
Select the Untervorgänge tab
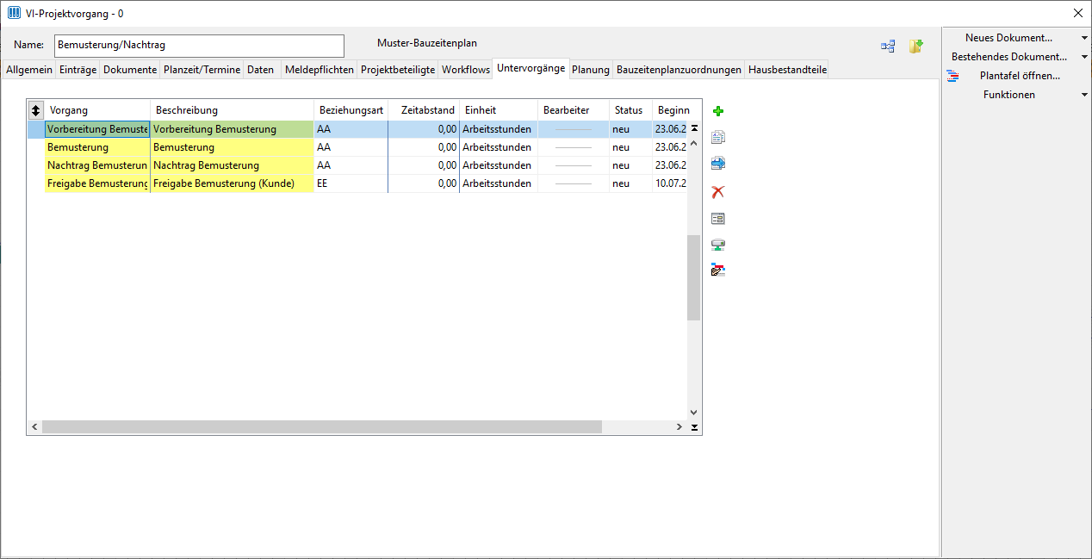tap(531, 68)
